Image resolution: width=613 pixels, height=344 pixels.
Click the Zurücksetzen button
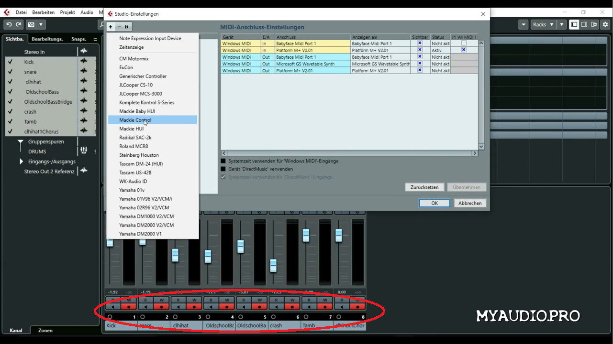(x=424, y=187)
